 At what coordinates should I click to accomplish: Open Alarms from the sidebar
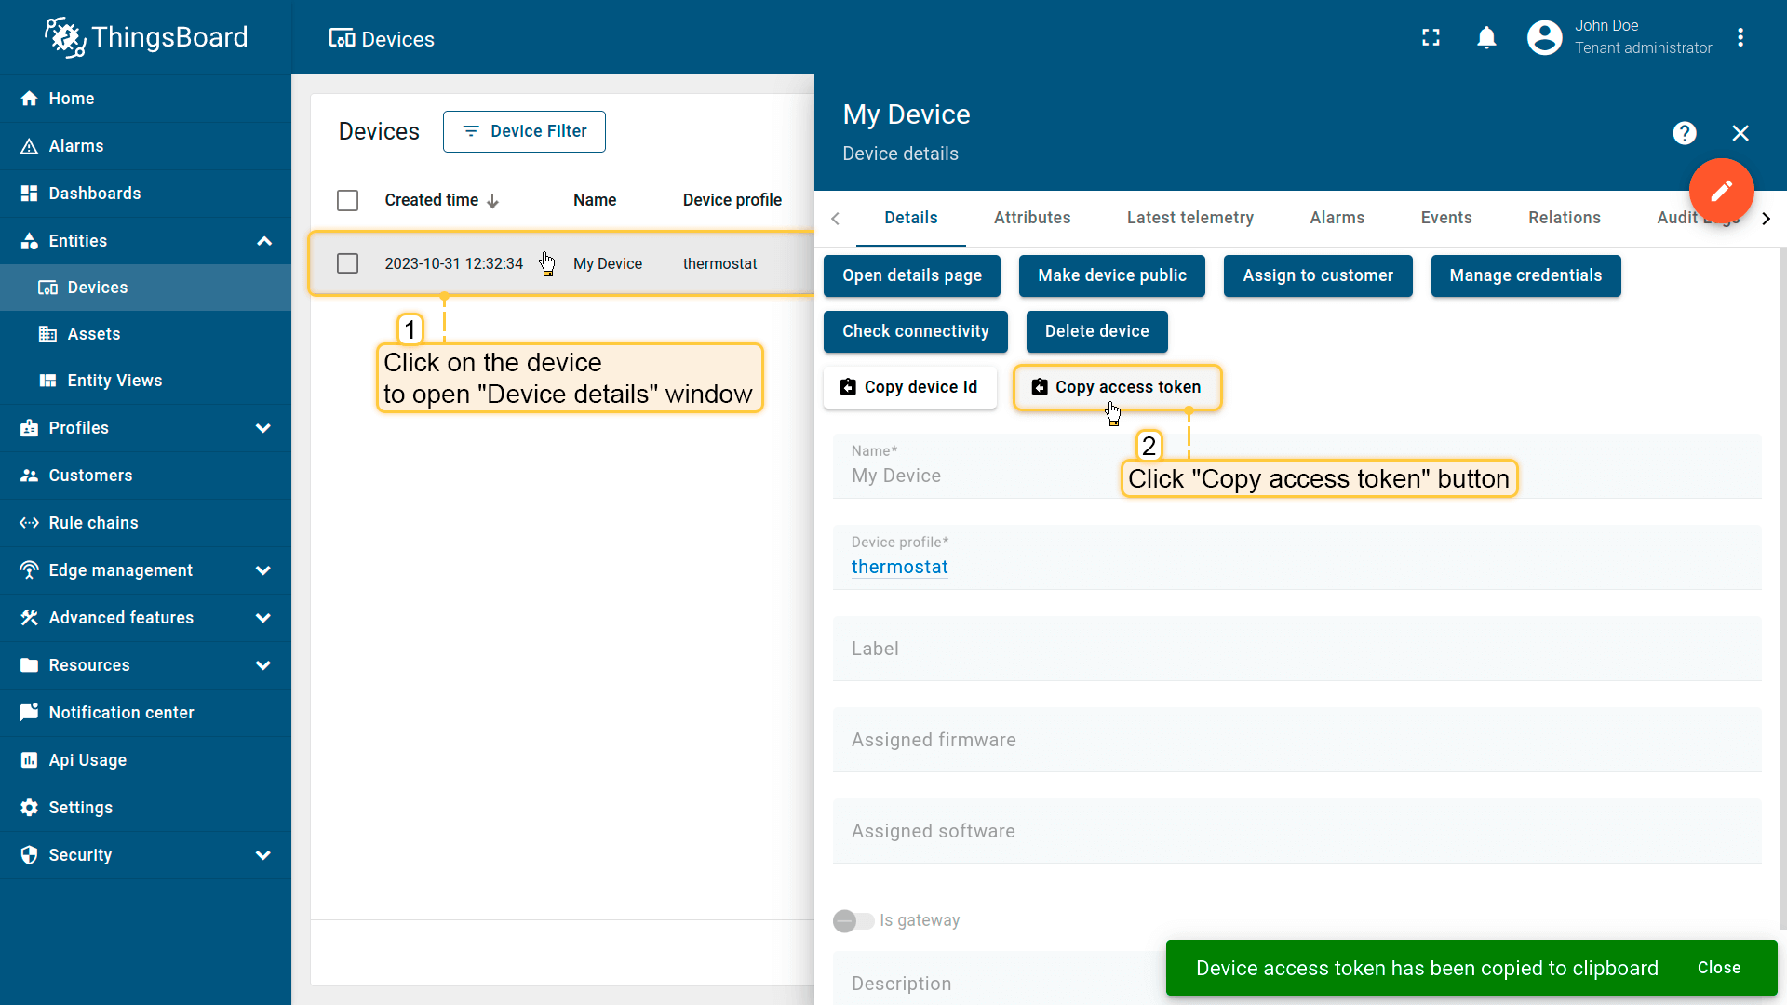pos(76,146)
